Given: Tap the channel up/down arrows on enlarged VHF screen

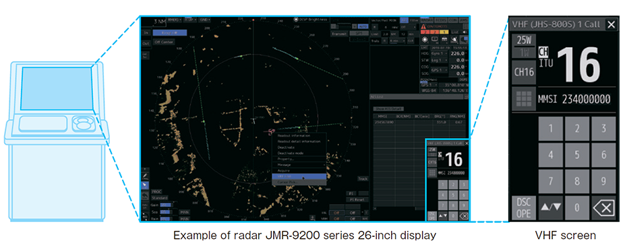Looking at the screenshot, I should coord(550,208).
